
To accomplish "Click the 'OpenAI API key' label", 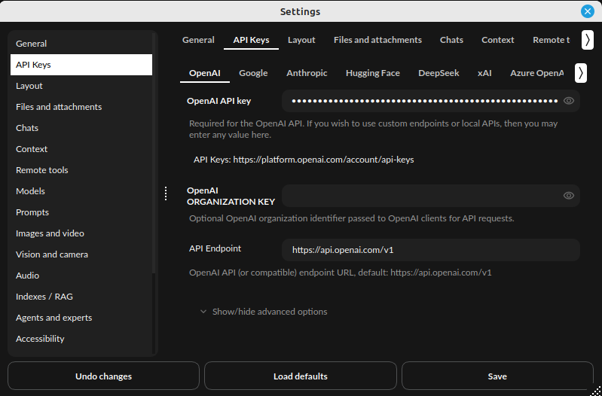I will 218,101.
